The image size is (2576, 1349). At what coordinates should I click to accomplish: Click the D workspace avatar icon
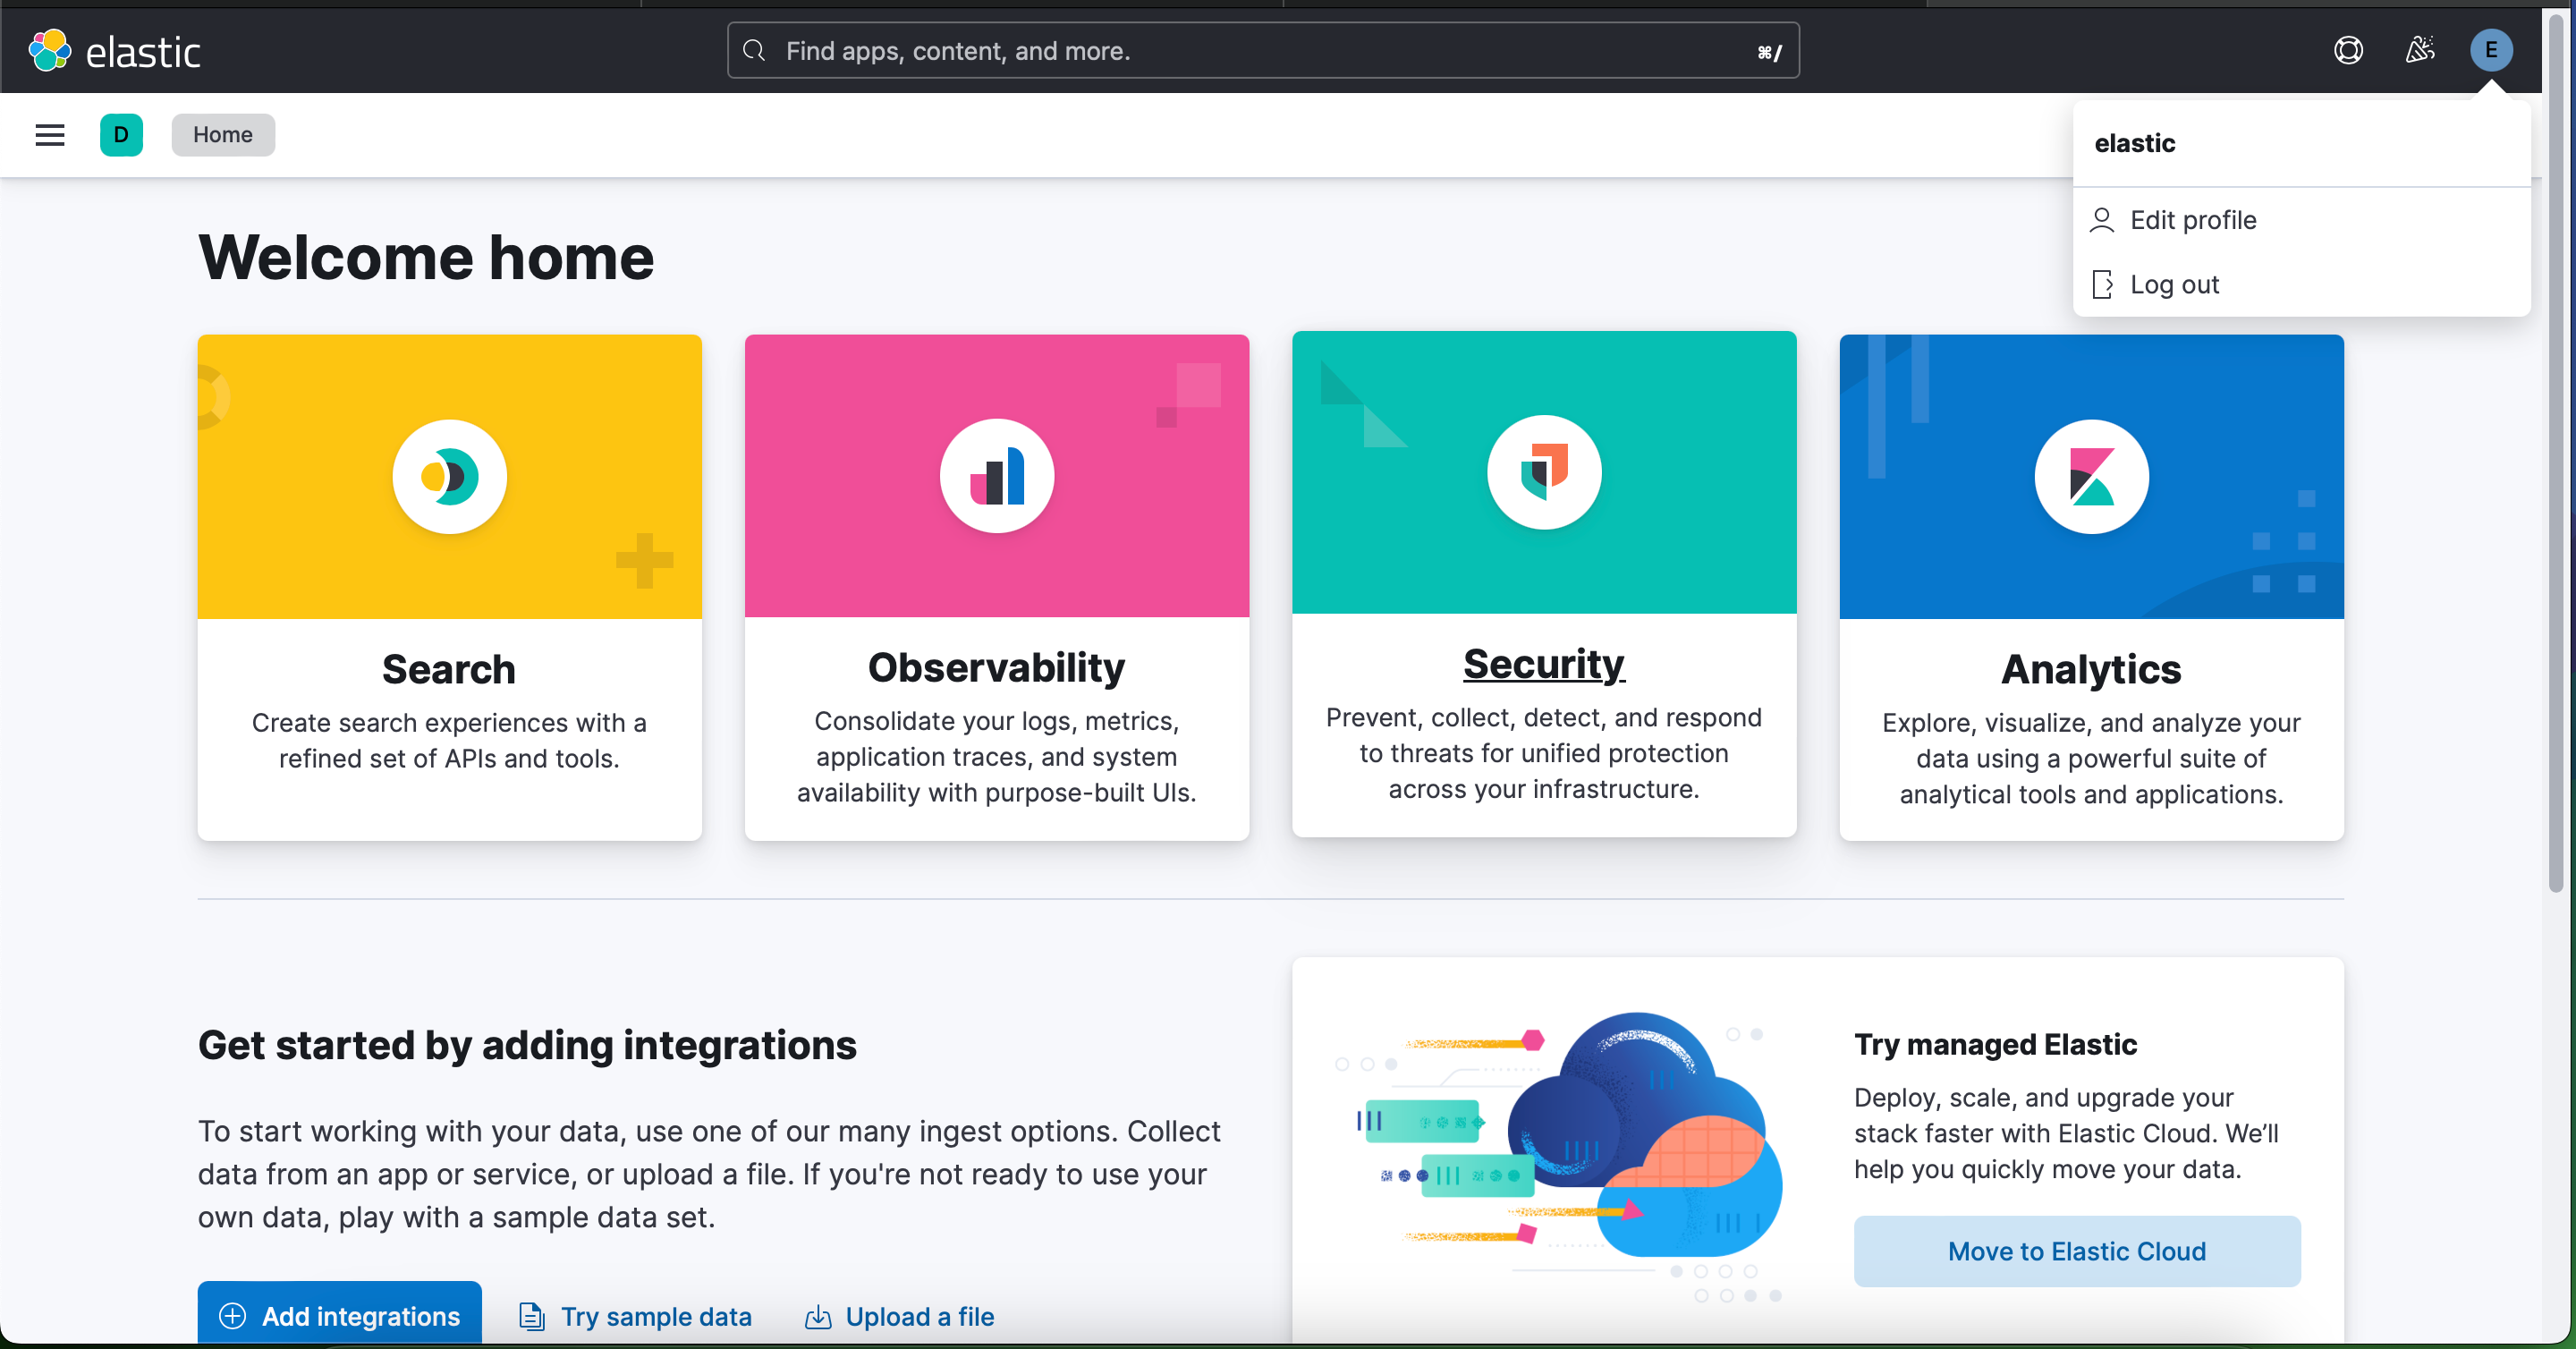121,134
